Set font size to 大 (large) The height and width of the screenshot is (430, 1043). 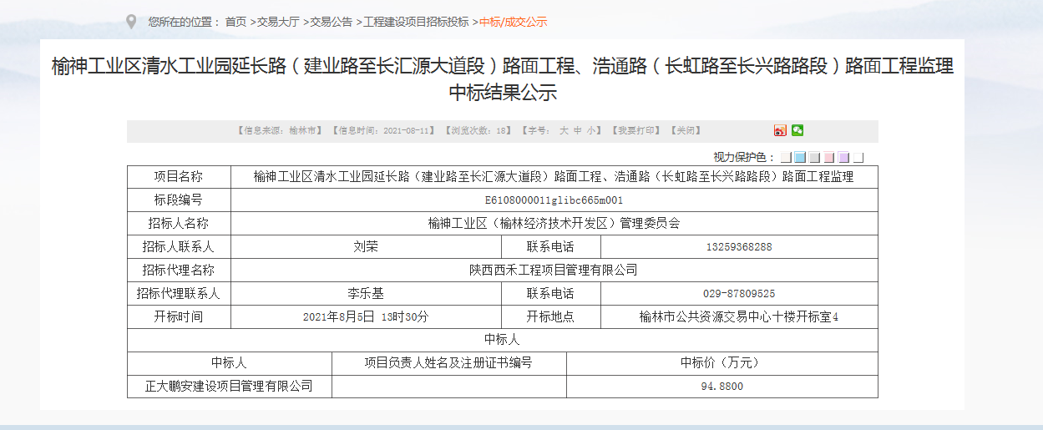pyautogui.click(x=564, y=131)
